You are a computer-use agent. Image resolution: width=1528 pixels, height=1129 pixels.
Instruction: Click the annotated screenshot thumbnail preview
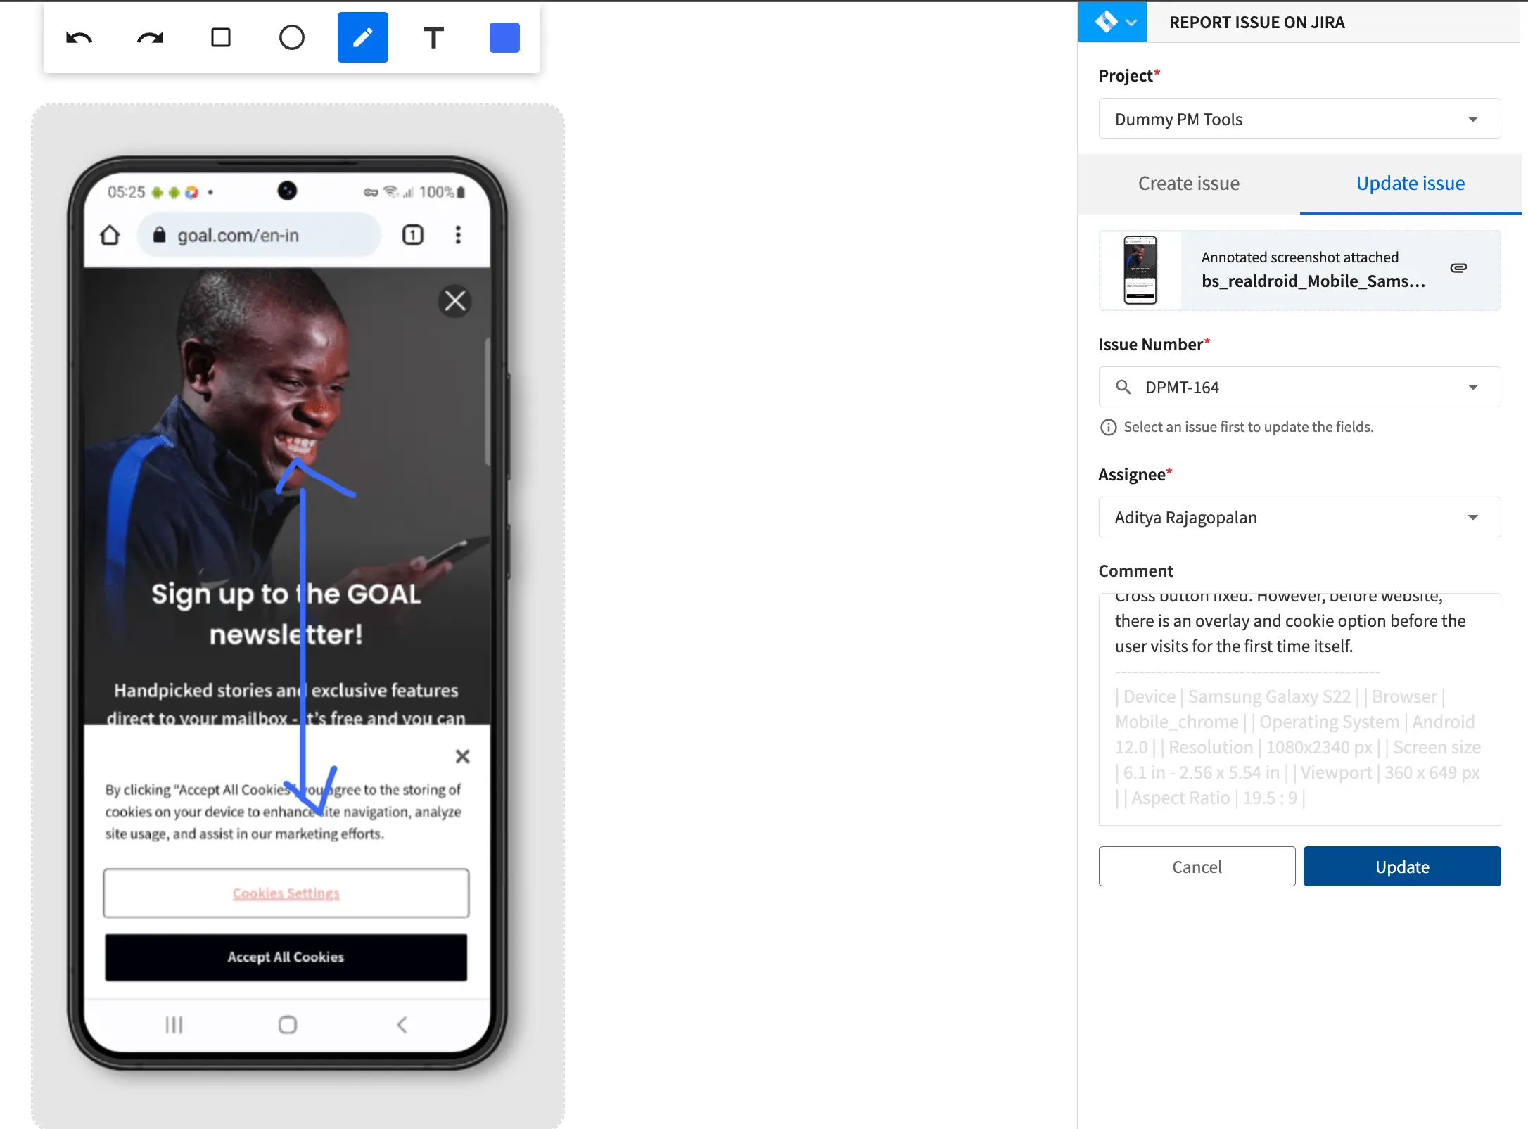[x=1140, y=270]
